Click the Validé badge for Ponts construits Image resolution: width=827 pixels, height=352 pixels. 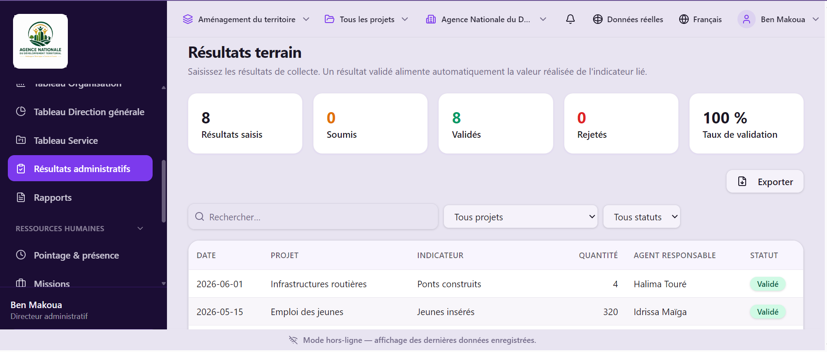[x=767, y=284]
